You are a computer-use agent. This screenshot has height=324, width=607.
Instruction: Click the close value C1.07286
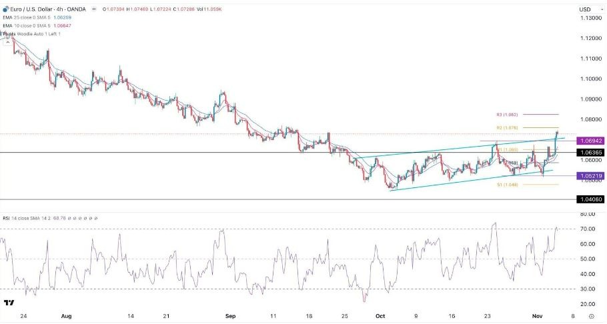pos(183,9)
